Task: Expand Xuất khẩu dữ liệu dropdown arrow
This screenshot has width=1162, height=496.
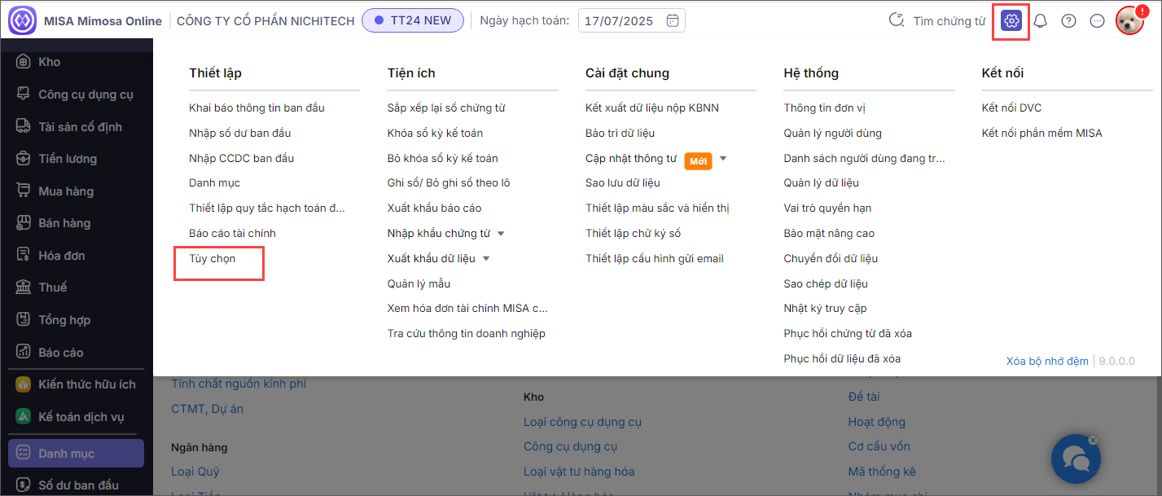Action: [x=486, y=259]
